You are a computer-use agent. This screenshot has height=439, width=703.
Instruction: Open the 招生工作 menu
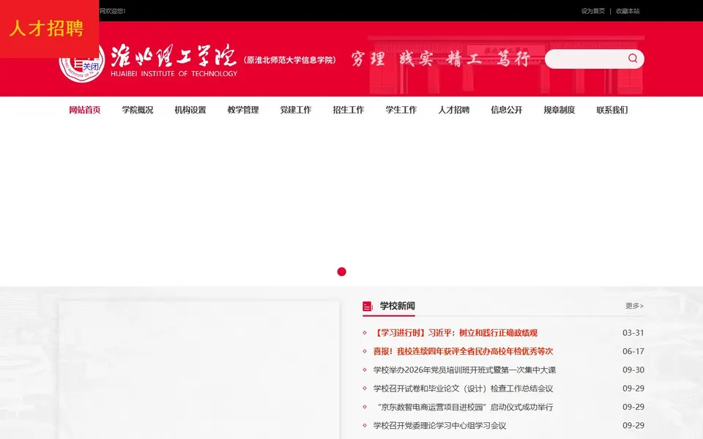click(349, 110)
